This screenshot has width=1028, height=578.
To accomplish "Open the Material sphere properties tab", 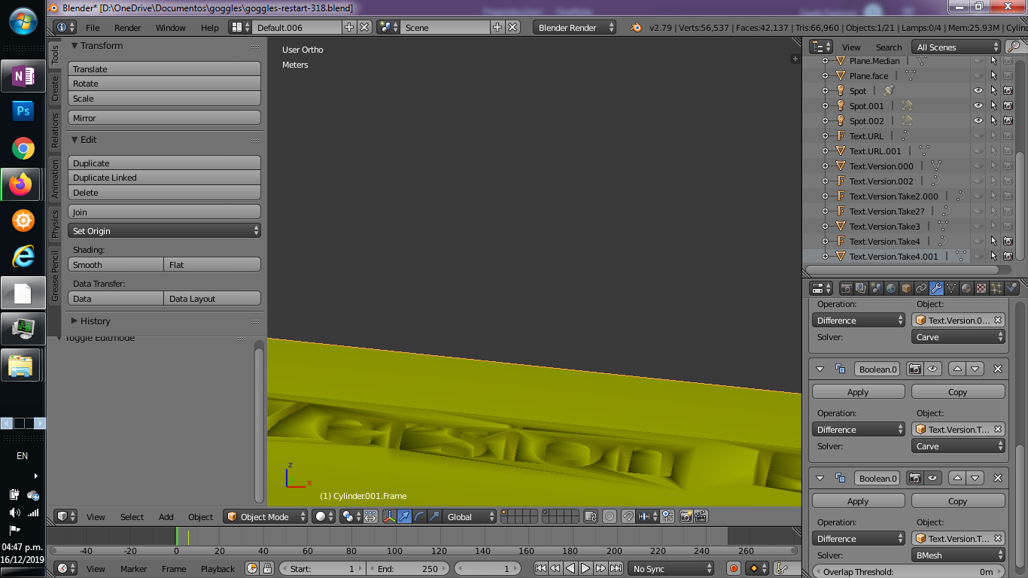I will (967, 288).
